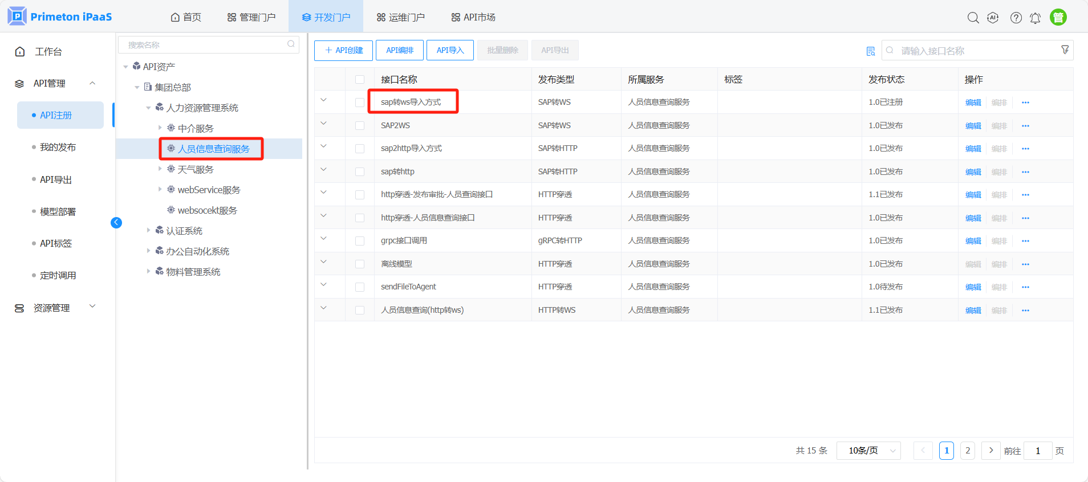Open the 10条/页 page size dropdown
The width and height of the screenshot is (1088, 482).
point(868,451)
